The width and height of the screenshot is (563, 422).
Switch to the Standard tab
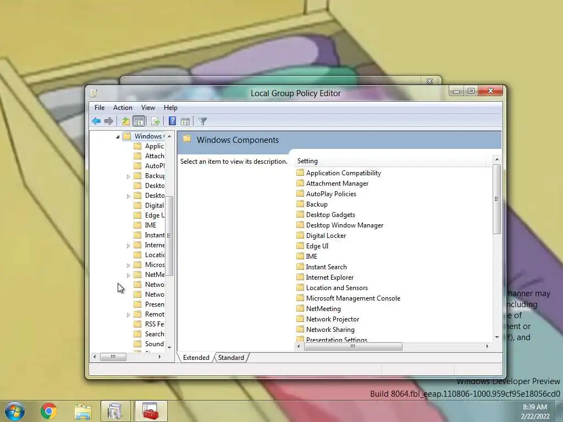tap(231, 357)
